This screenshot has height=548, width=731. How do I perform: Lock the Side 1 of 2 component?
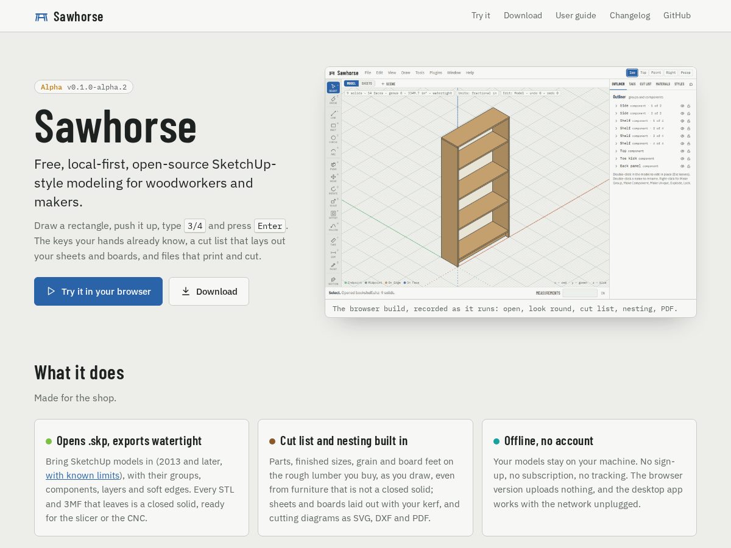pos(688,106)
